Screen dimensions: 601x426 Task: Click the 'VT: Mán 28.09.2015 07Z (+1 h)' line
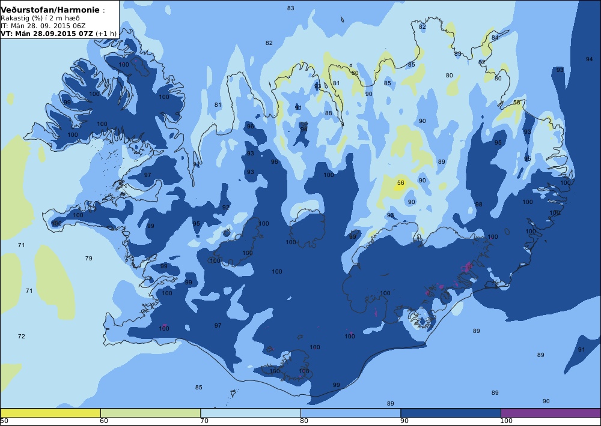58,34
